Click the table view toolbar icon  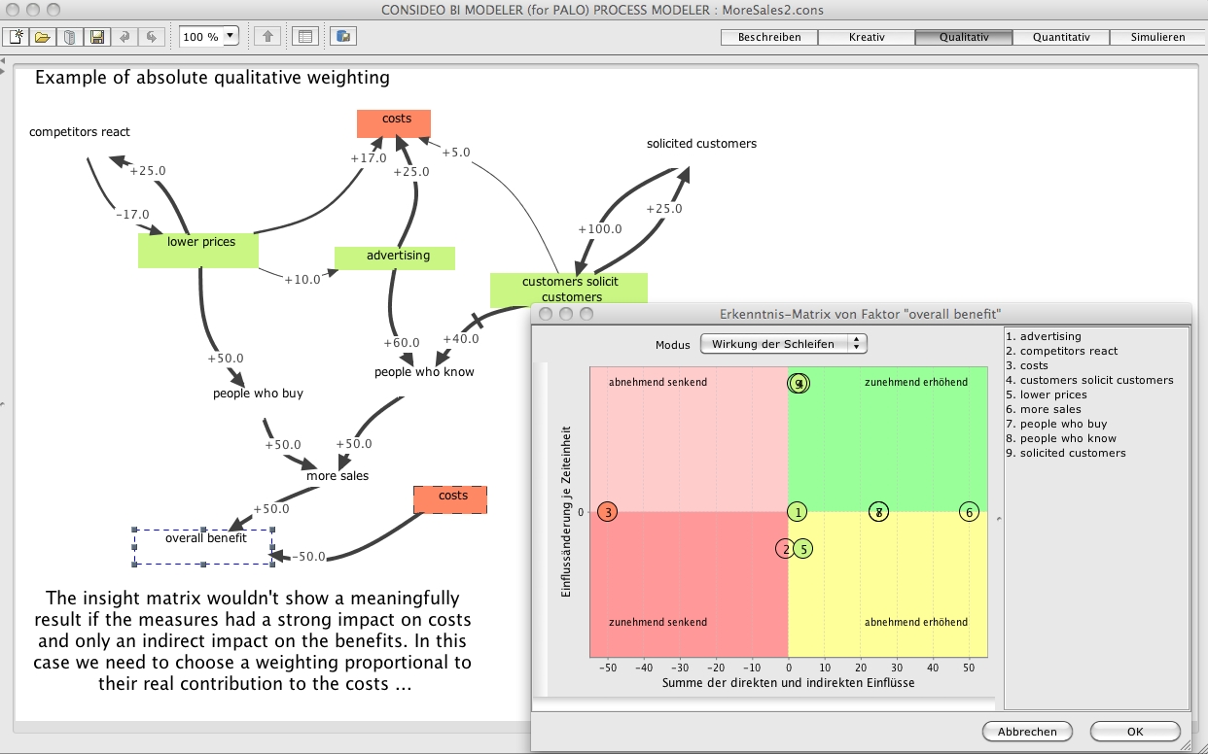(305, 37)
